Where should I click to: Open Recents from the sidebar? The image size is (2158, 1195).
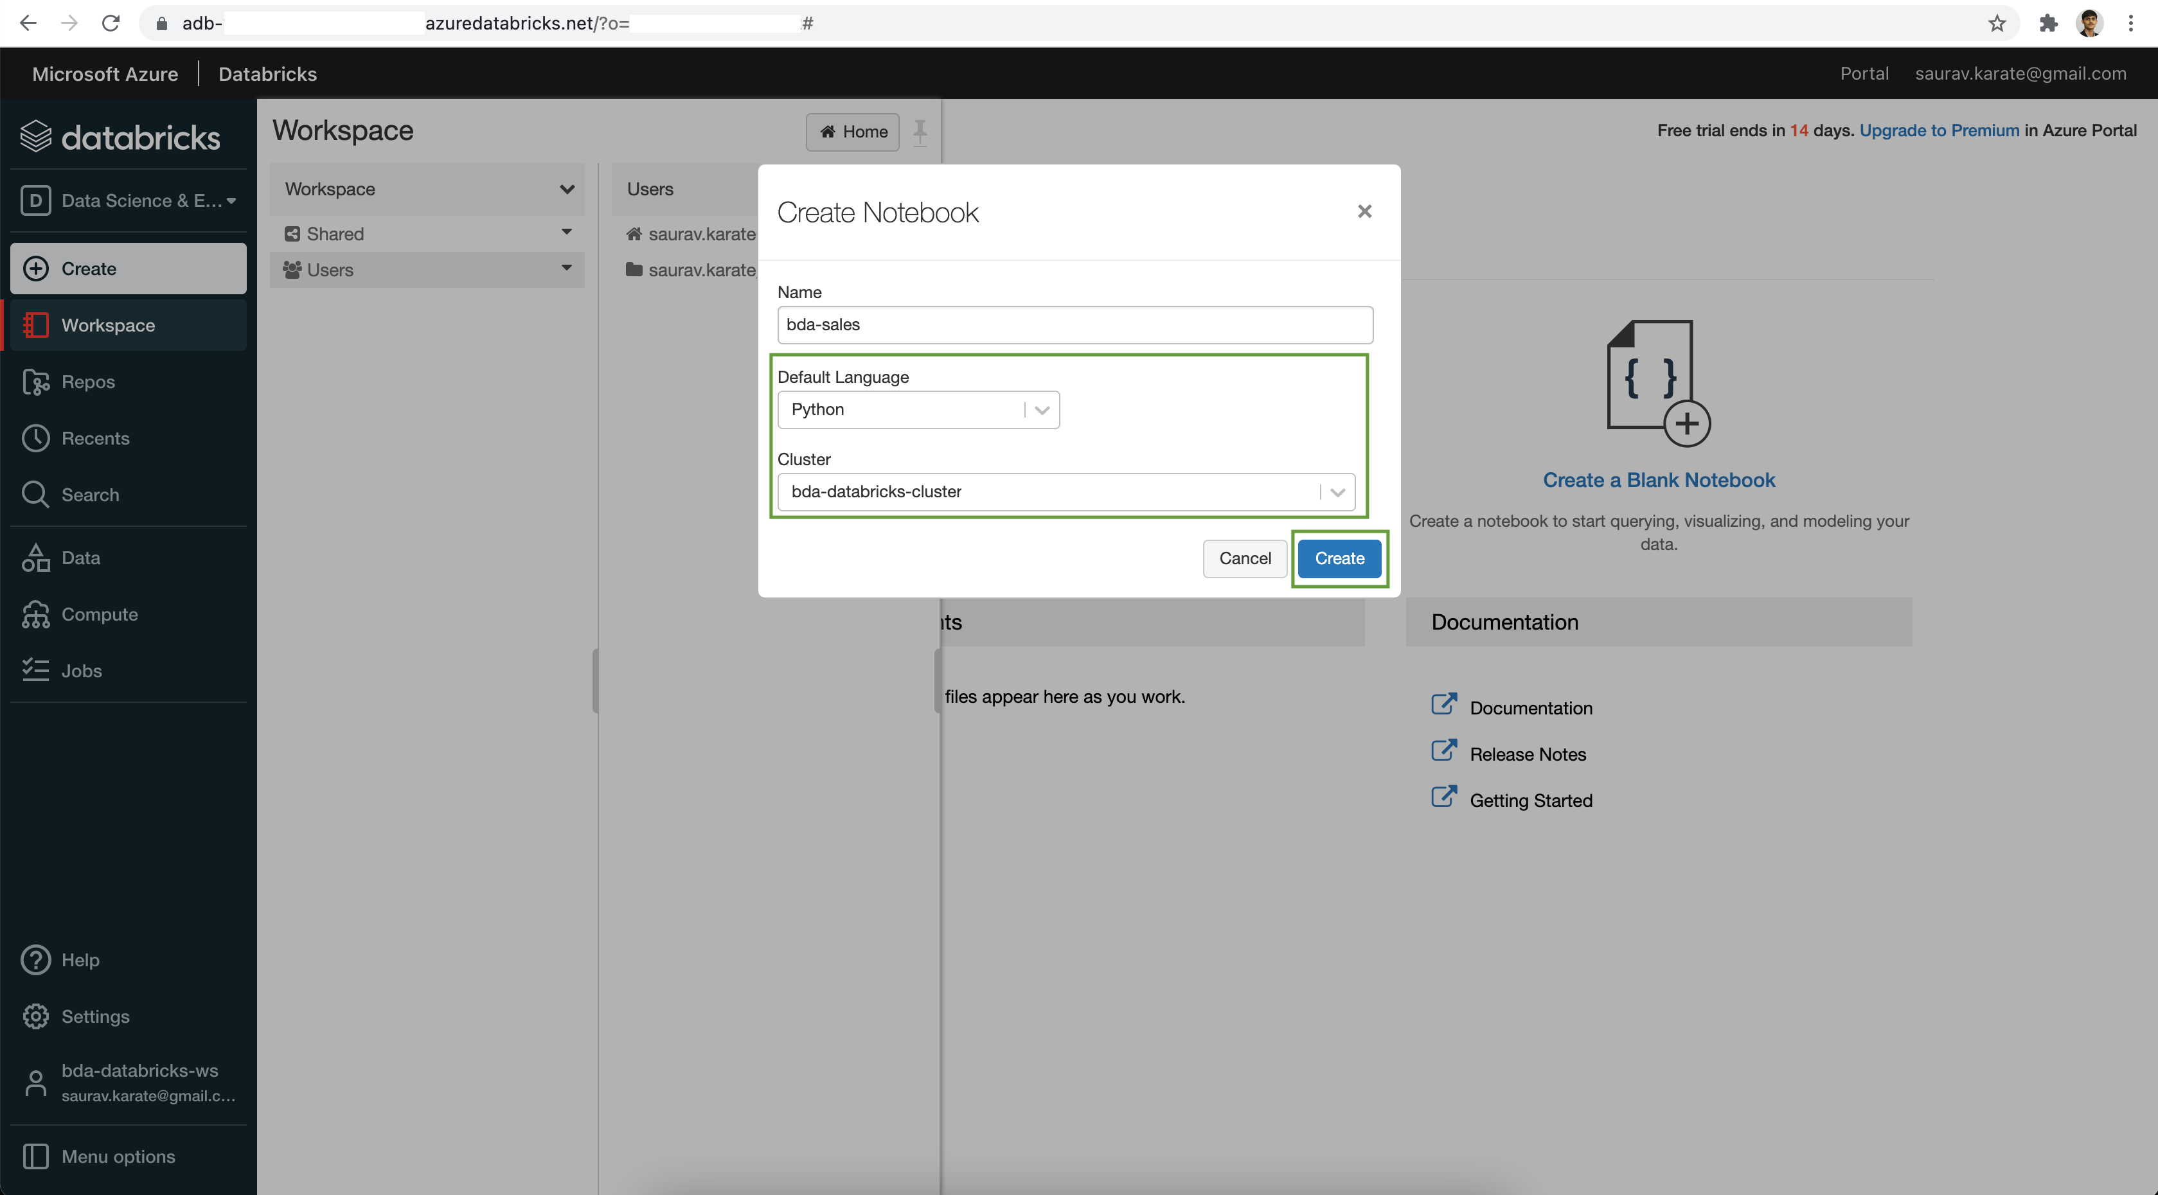click(x=128, y=438)
